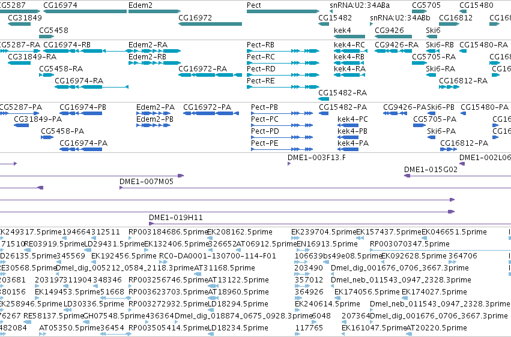Select the CG16812-PA protein label
Viewport: 511px width, 337px height.
[464, 143]
